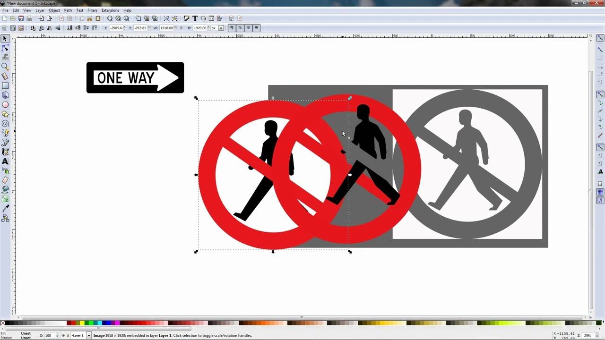The height and width of the screenshot is (340, 605).
Task: Select the Spray objects tool
Action: pos(5,170)
